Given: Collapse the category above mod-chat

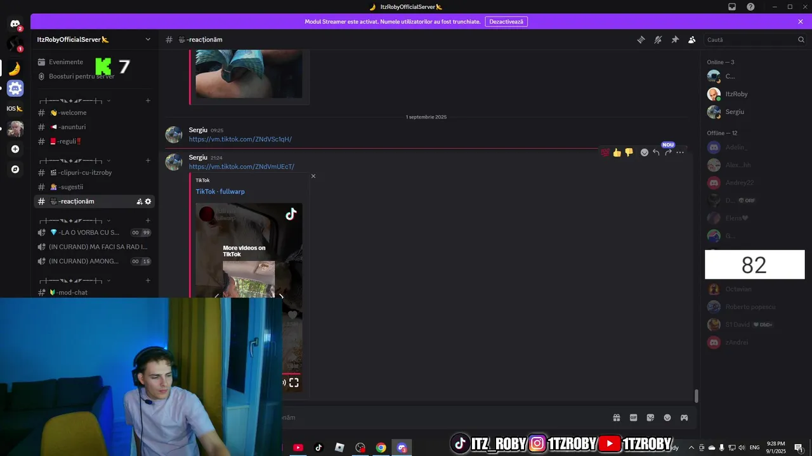Looking at the screenshot, I should tap(75, 281).
